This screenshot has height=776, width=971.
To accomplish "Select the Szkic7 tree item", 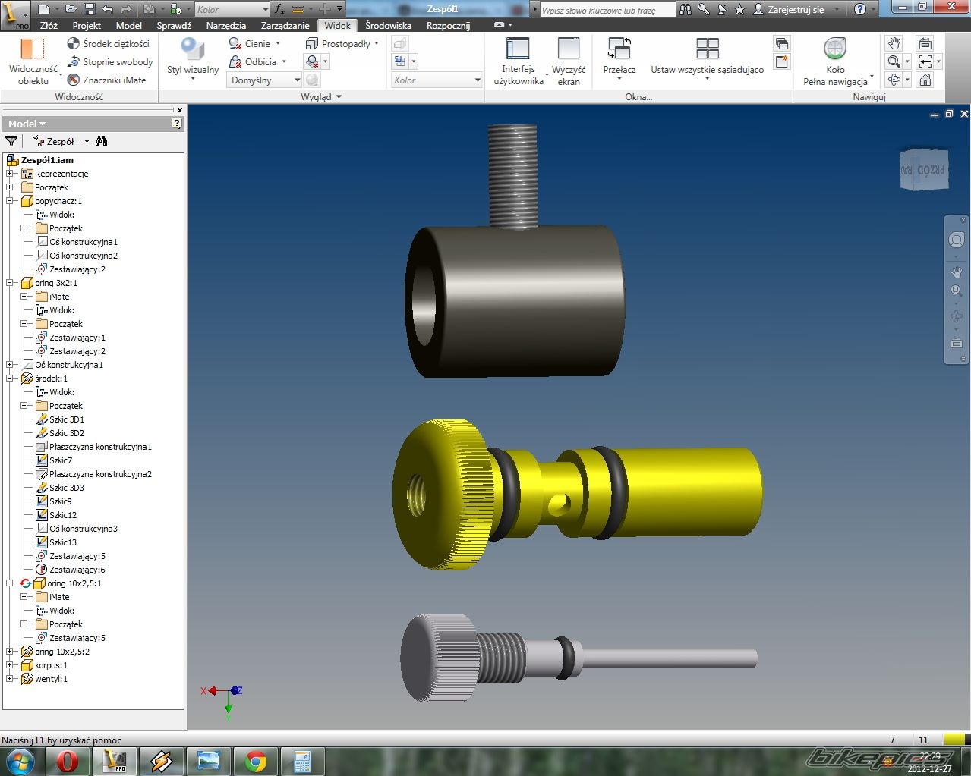I will point(61,460).
